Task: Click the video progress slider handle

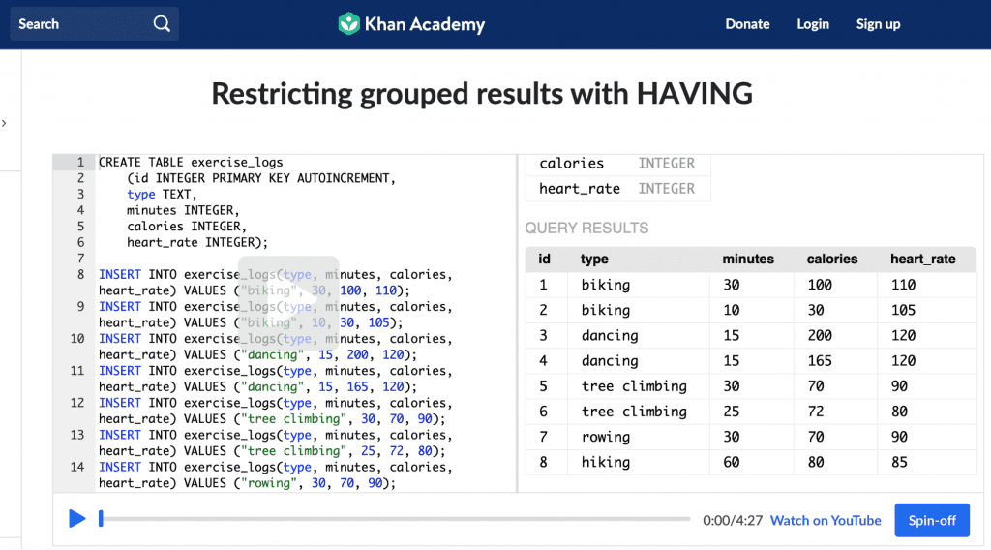Action: point(101,519)
